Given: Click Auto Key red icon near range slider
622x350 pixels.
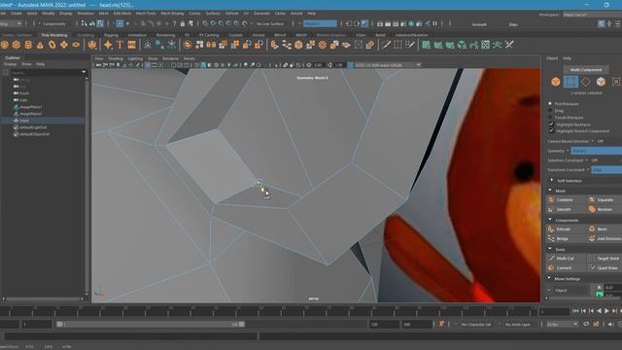Looking at the screenshot, I should (x=441, y=324).
